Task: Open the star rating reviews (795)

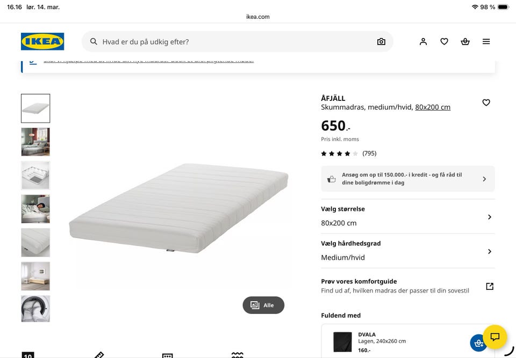Action: tap(348, 154)
